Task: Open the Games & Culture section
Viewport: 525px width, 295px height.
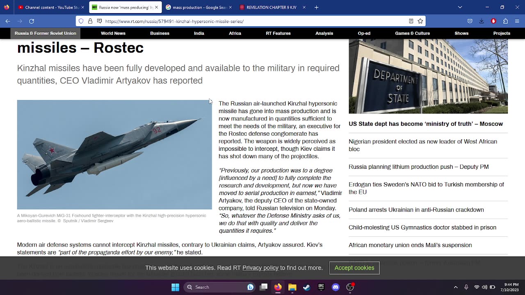Action: [412, 33]
